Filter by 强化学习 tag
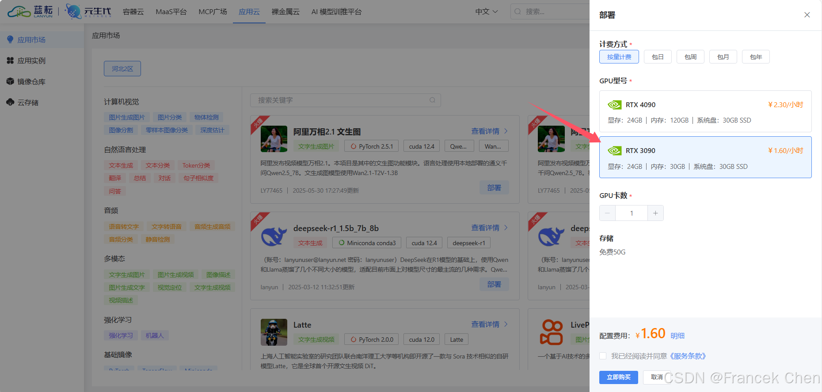 [121, 336]
